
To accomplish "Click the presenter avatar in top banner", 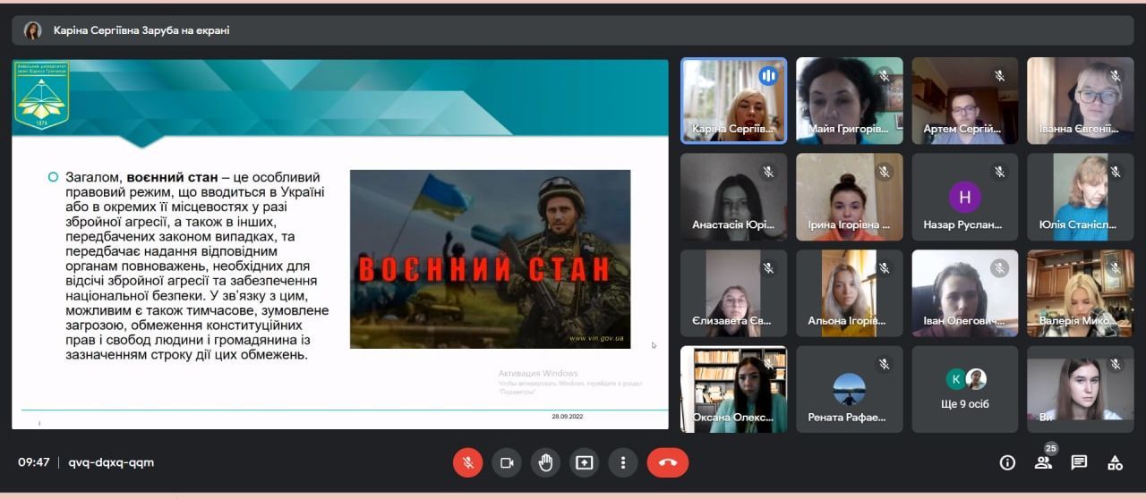I will pyautogui.click(x=33, y=30).
